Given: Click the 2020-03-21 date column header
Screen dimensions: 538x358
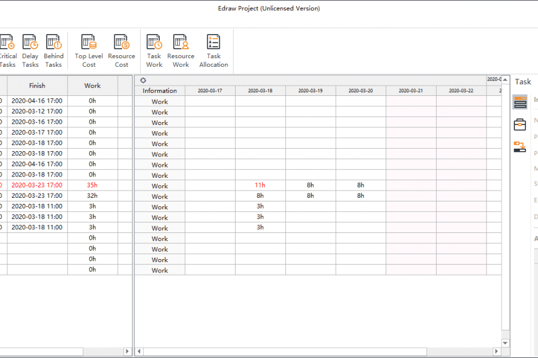Looking at the screenshot, I should pyautogui.click(x=410, y=90).
